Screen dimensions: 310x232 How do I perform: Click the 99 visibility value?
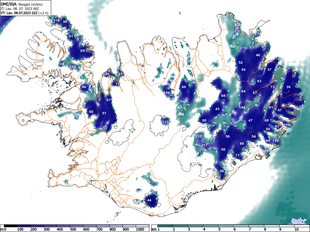point(268,141)
